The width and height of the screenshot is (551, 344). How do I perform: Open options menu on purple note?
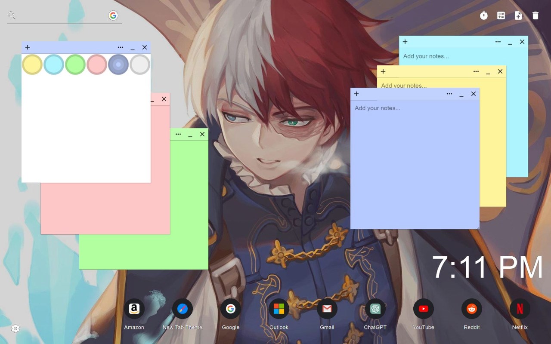(449, 94)
